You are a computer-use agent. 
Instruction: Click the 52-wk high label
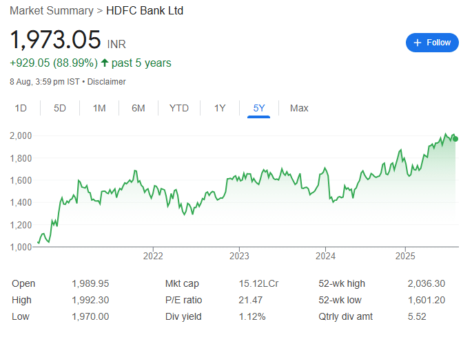click(342, 283)
